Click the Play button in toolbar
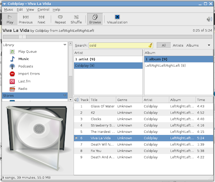 click(x=10, y=19)
